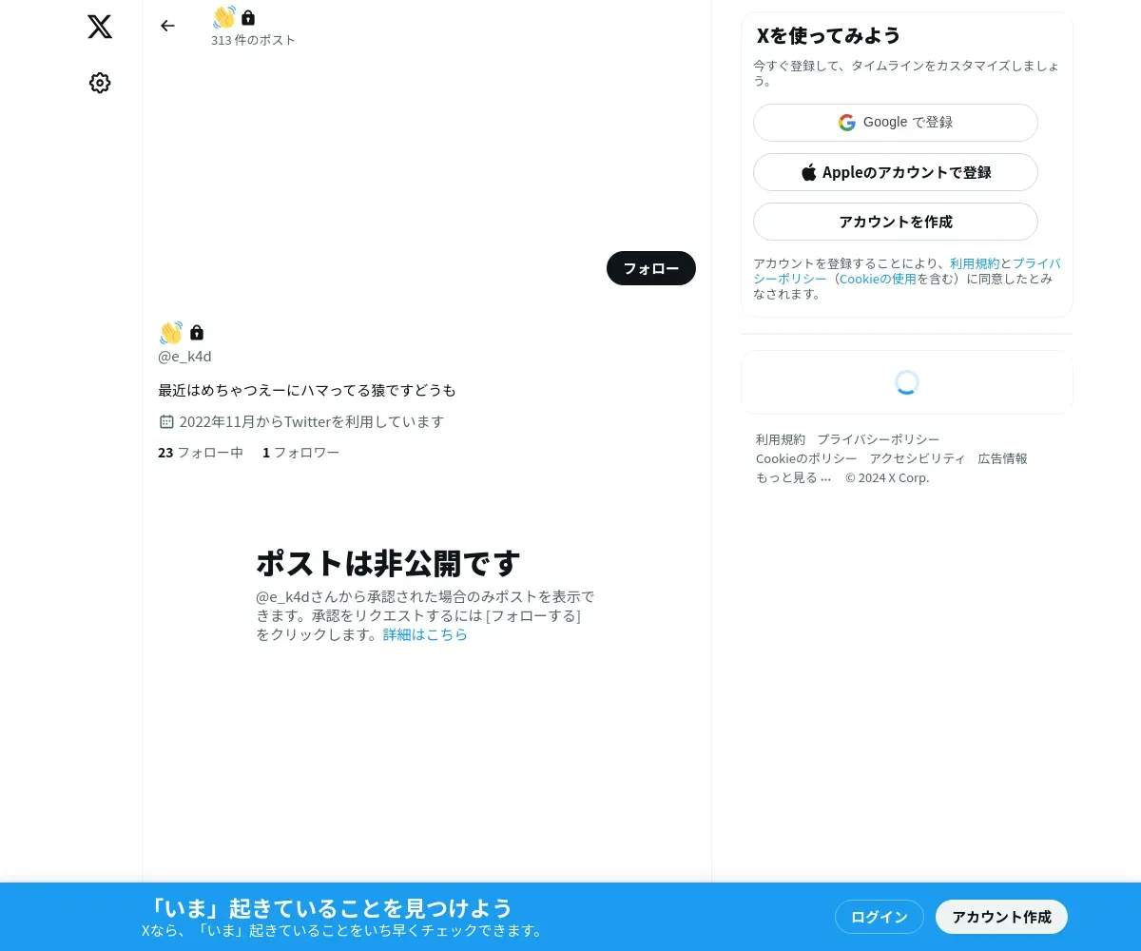Open 詳細はこちら link

425,634
